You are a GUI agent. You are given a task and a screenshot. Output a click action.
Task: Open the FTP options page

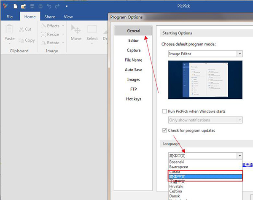coord(133,89)
